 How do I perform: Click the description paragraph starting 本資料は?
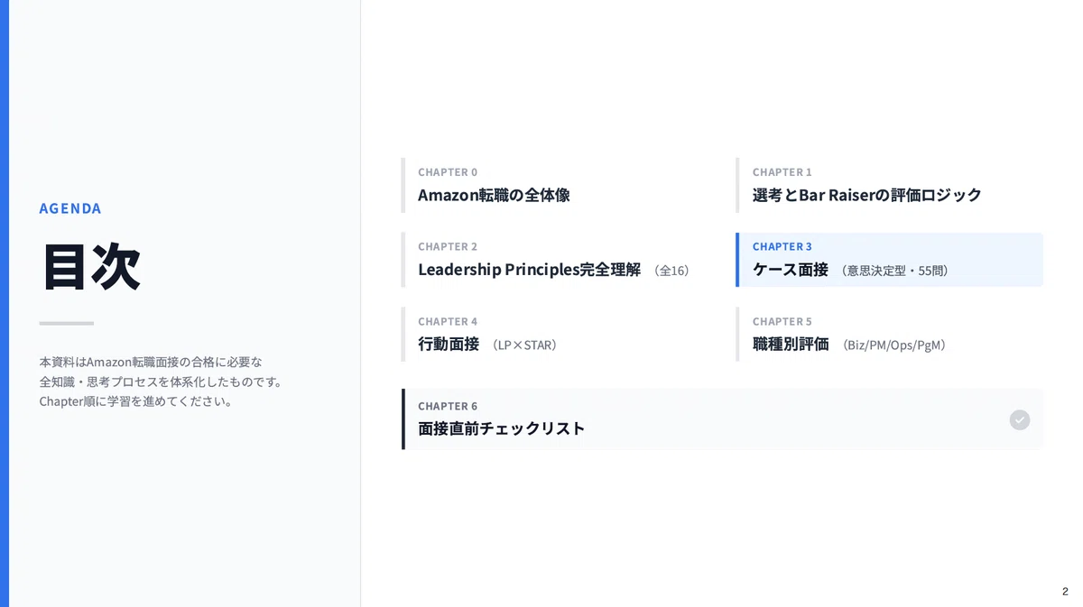click(x=161, y=382)
